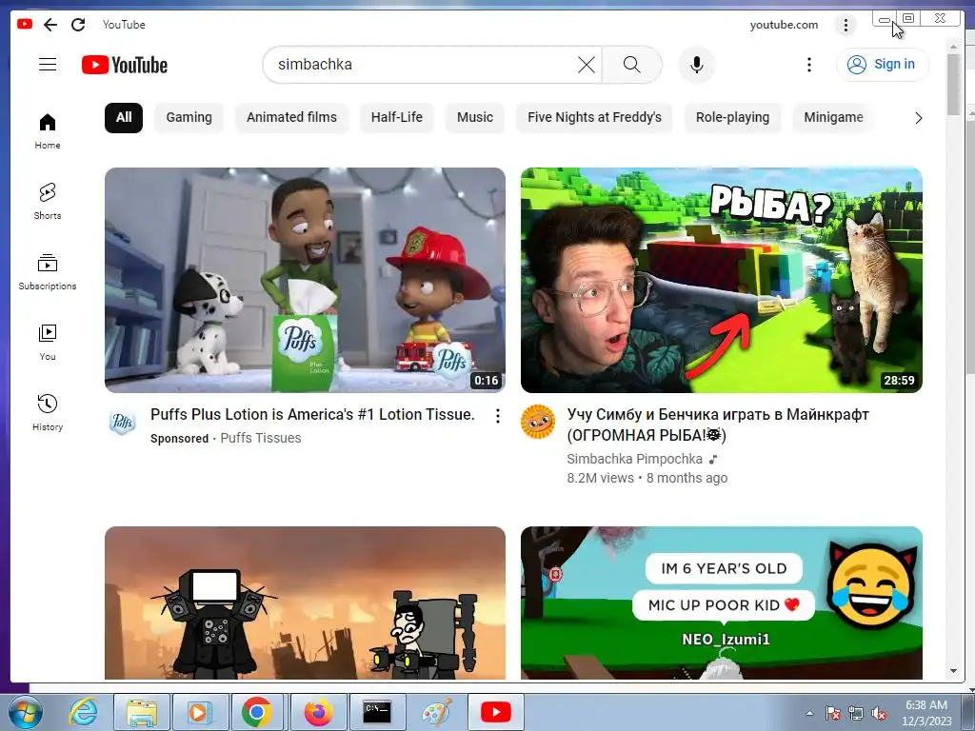Open Windows Media Player from taskbar
Screen dimensions: 975x731
coord(200,712)
